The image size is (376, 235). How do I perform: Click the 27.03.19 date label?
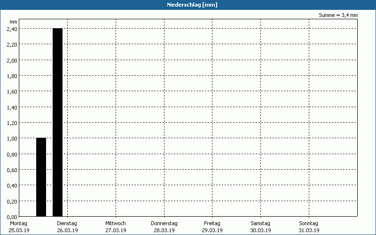(x=116, y=230)
